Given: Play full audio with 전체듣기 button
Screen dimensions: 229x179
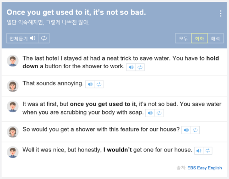Looking at the screenshot, I should point(22,38).
